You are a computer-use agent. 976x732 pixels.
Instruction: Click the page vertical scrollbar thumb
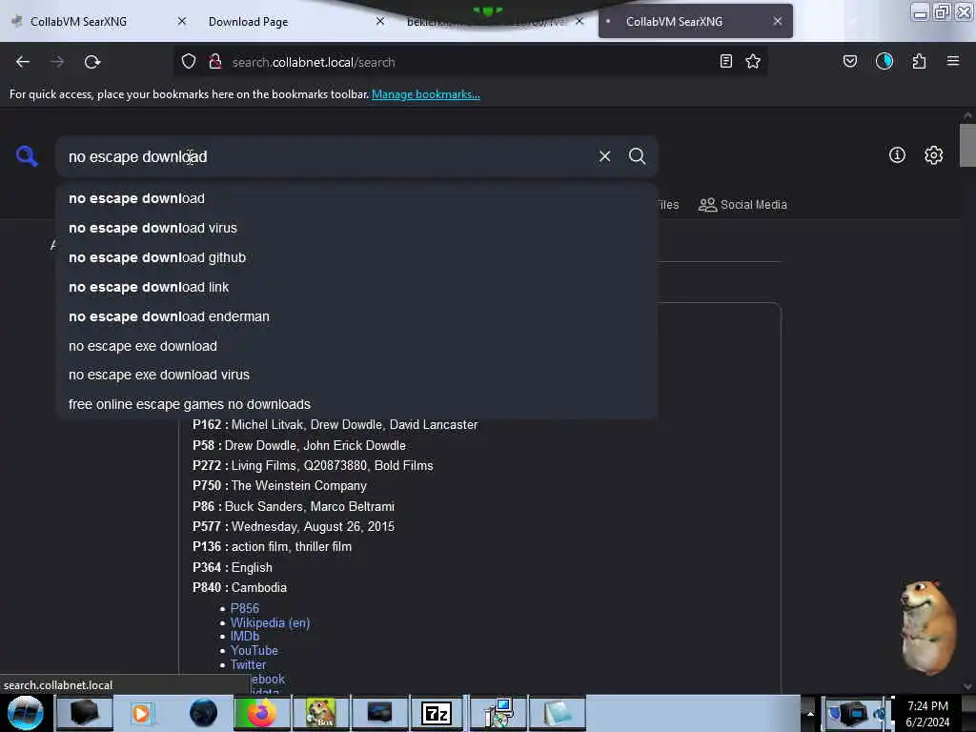(x=967, y=146)
